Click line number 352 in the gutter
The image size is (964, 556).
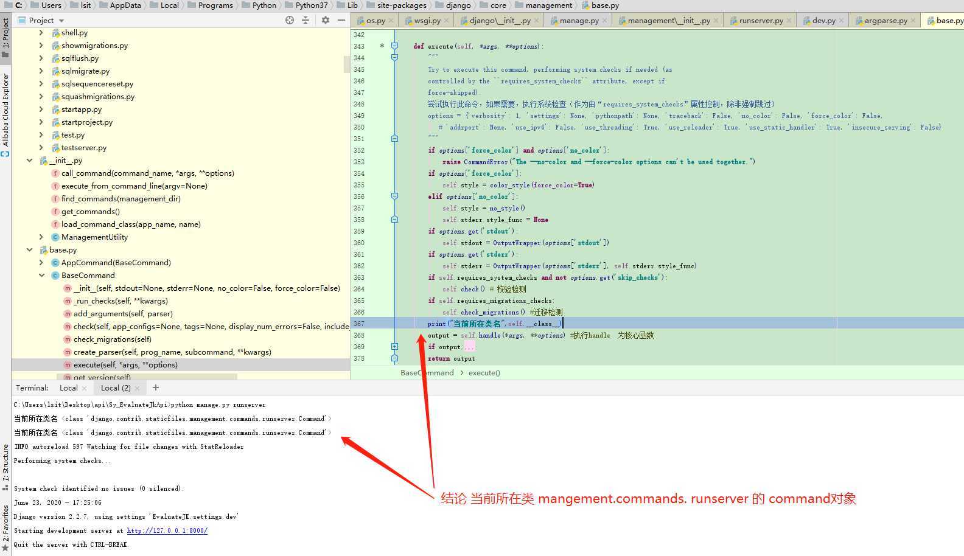(358, 150)
